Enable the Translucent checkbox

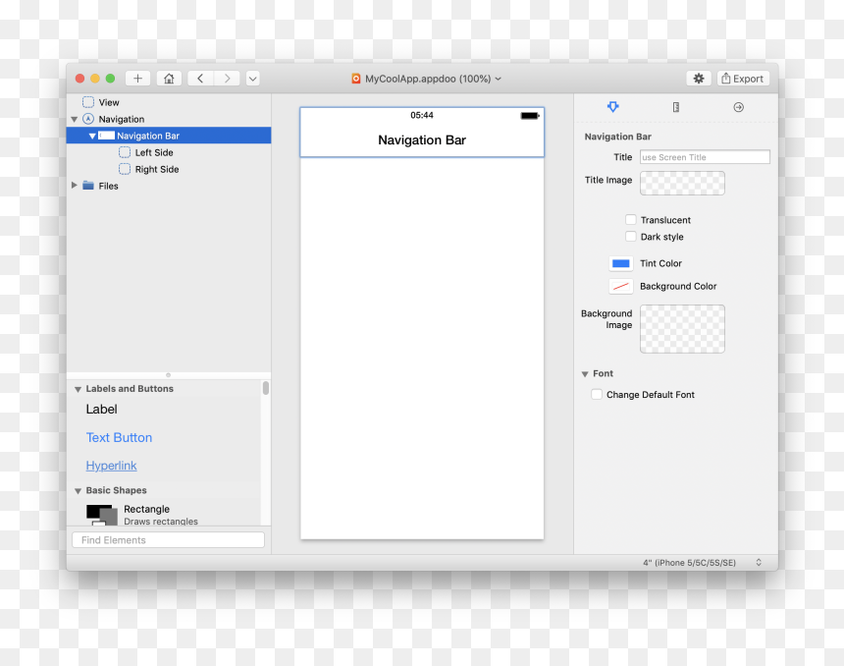pos(631,220)
